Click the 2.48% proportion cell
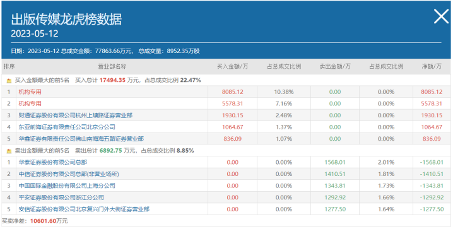Screen dimensions: 453x229 tap(284, 115)
